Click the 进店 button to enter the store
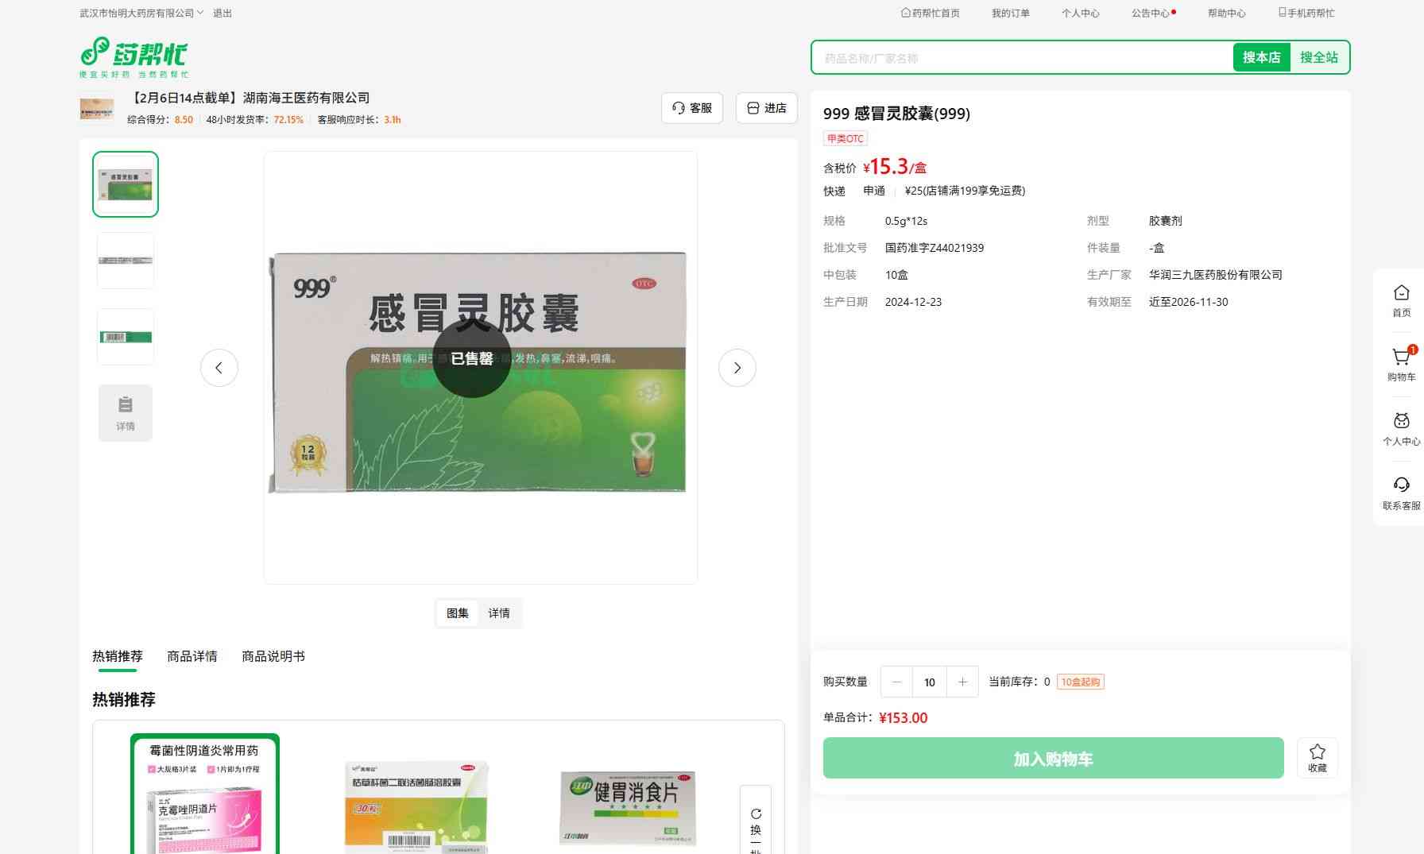 pyautogui.click(x=766, y=108)
